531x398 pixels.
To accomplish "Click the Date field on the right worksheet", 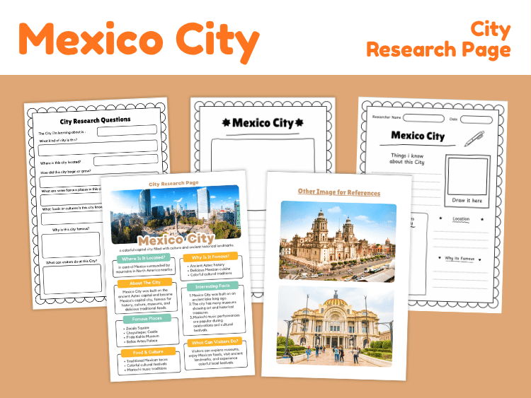I will tap(476, 119).
